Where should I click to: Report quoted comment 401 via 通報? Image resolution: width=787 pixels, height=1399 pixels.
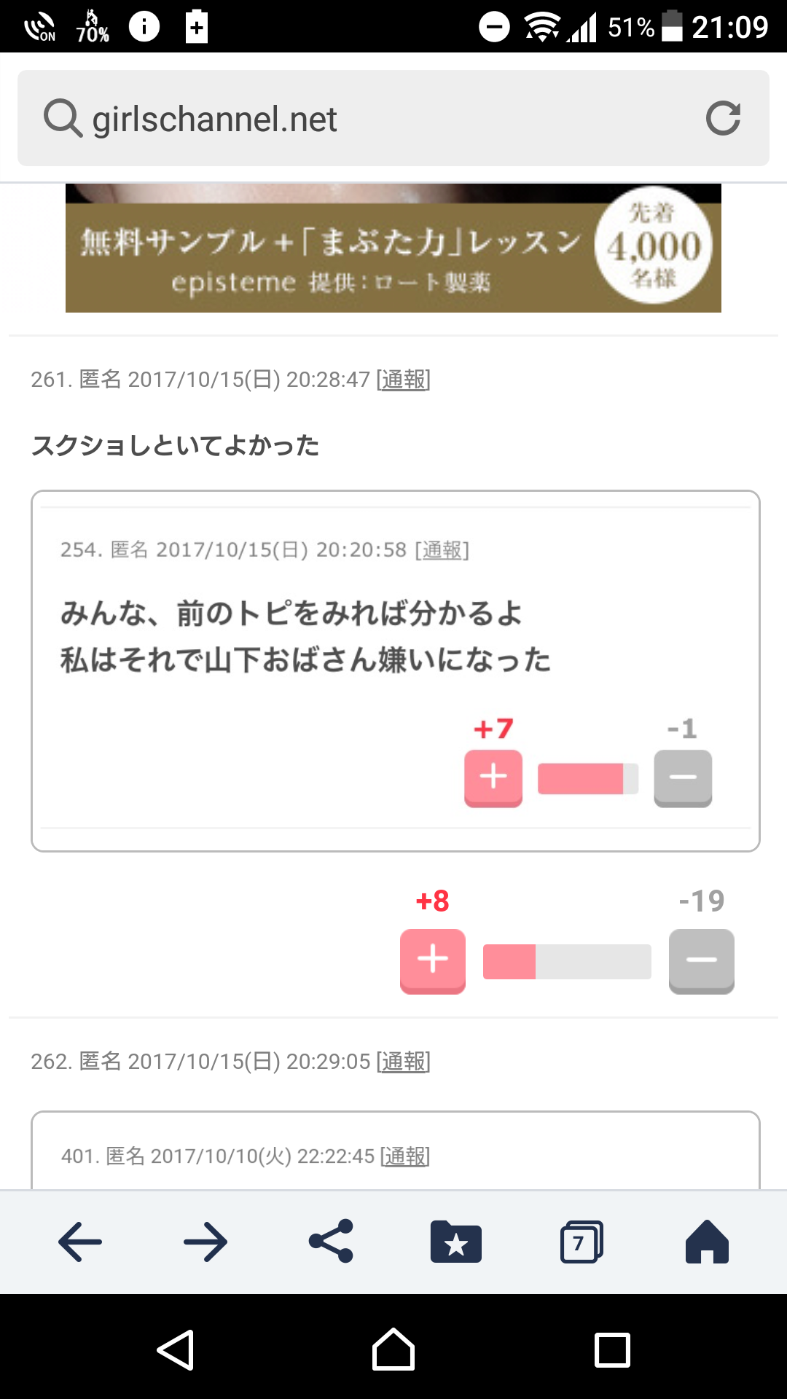pyautogui.click(x=405, y=1156)
